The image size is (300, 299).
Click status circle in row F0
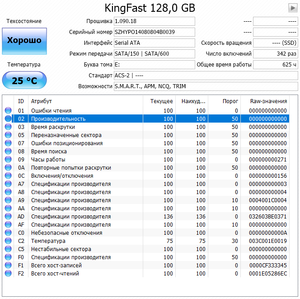tap(8, 257)
